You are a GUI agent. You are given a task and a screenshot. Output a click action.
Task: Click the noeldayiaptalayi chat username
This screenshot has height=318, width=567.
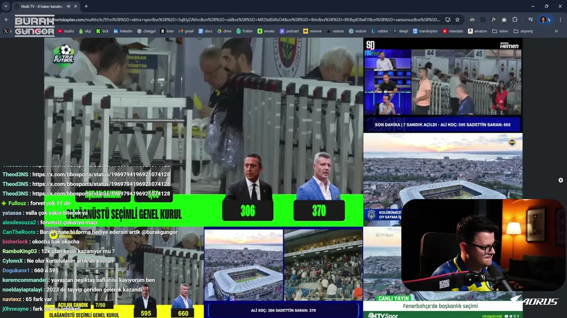(22, 290)
